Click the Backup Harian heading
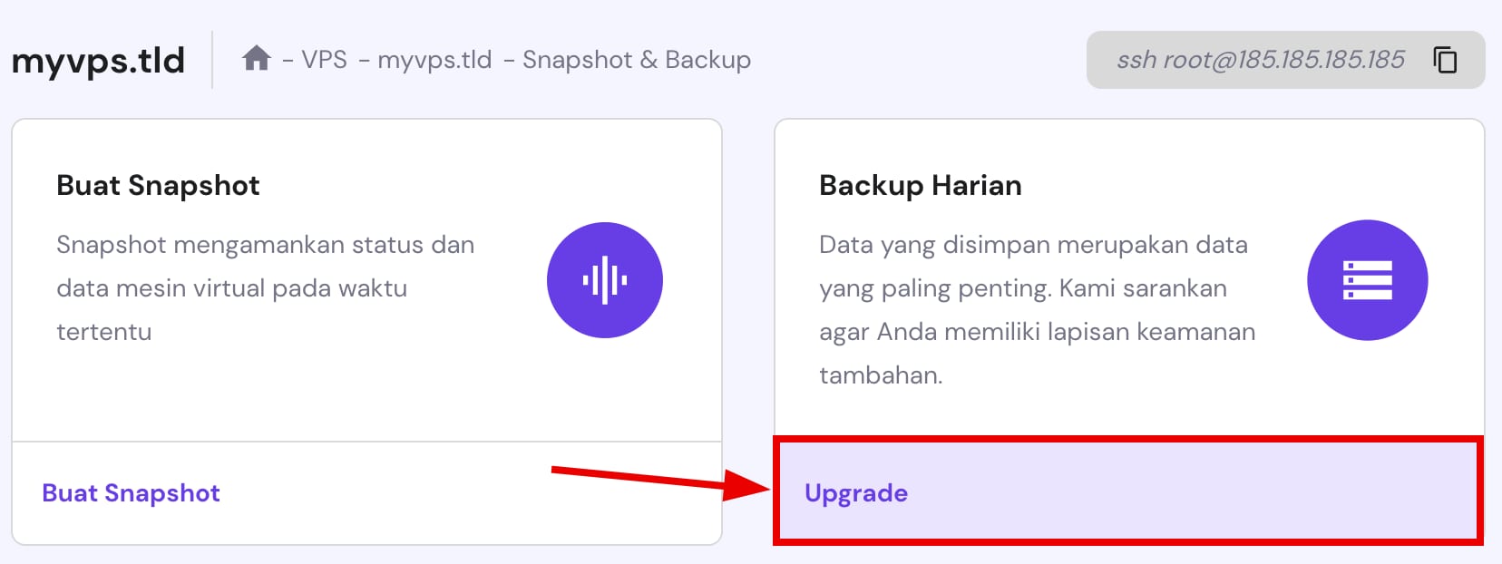Screen dimensions: 1502x564 pos(920,186)
